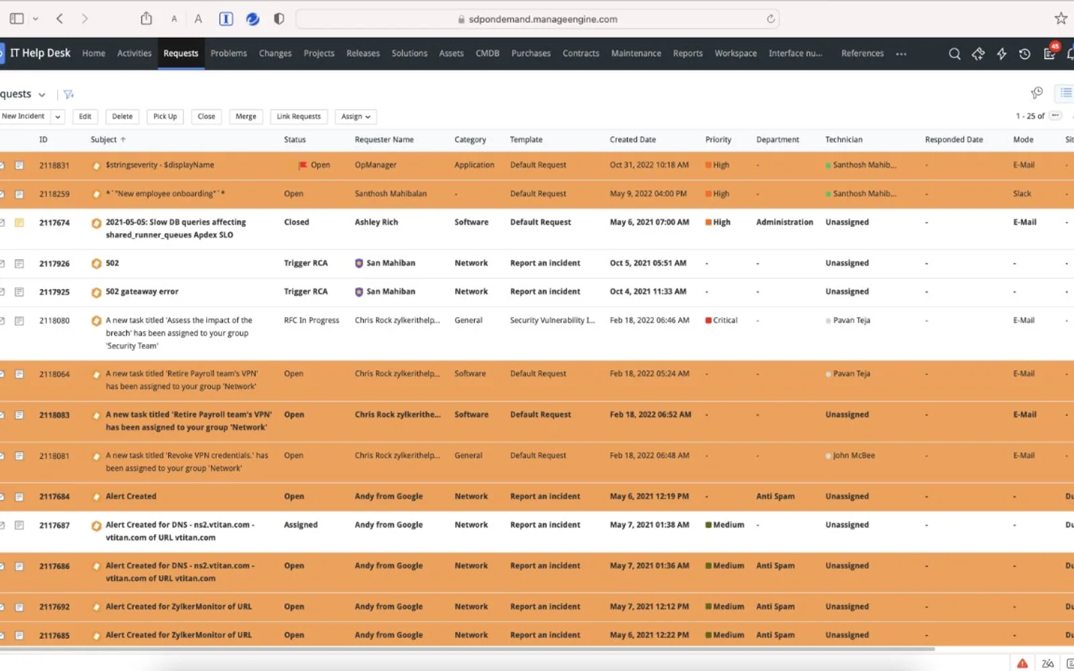Sort by the Subject column header
The image size is (1074, 671).
pyautogui.click(x=108, y=140)
